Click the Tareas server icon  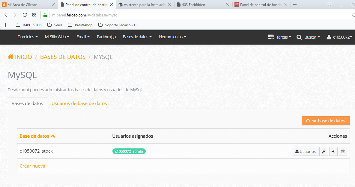click(271, 37)
